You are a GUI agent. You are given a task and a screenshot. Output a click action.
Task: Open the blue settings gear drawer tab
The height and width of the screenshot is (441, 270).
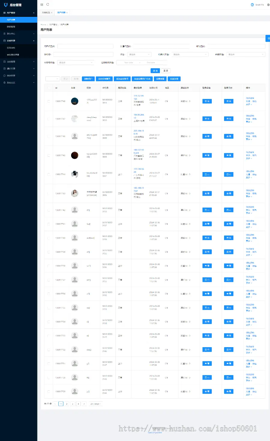(268, 39)
